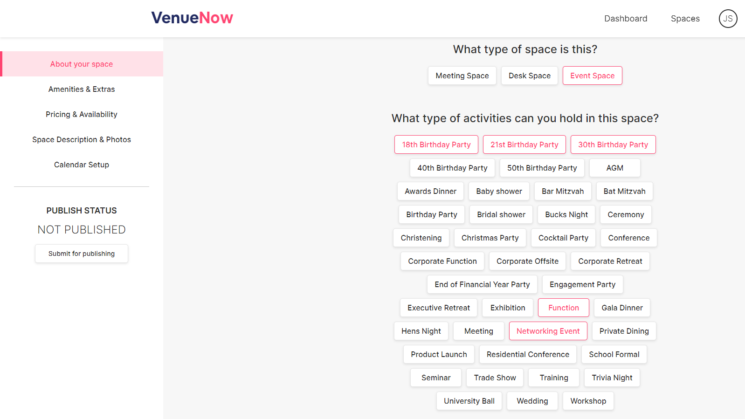The image size is (745, 419).
Task: Select Gala Dinner activity
Action: [622, 308]
